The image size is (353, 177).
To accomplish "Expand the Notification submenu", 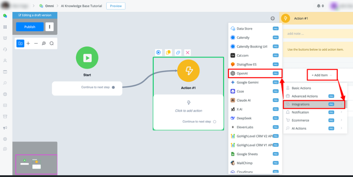I will (x=314, y=112).
